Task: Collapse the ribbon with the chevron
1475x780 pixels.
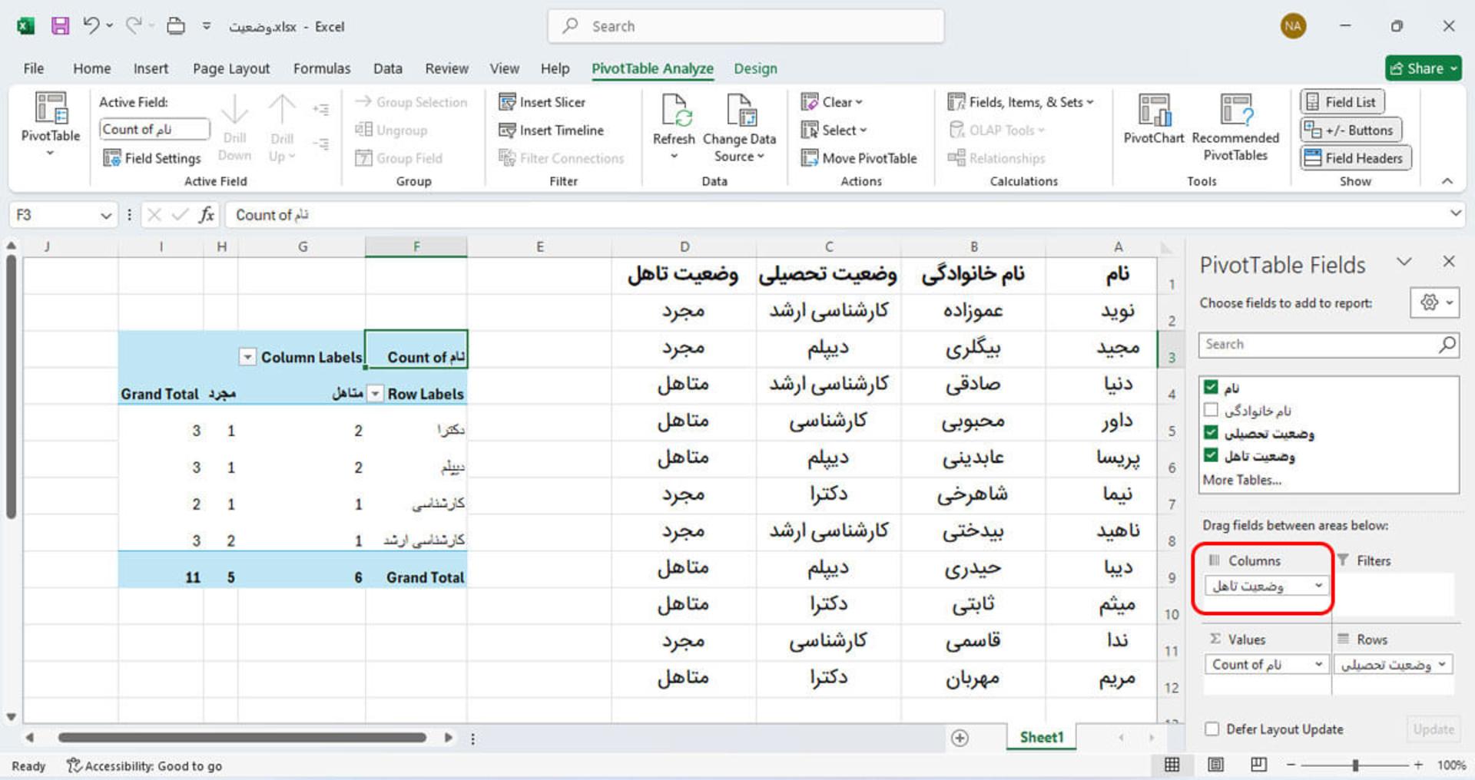Action: tap(1447, 181)
